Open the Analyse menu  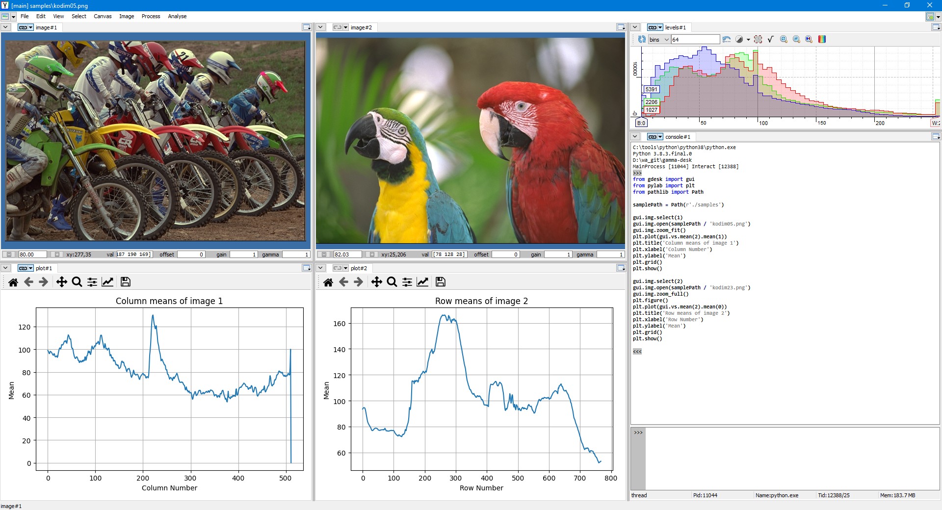tap(177, 16)
